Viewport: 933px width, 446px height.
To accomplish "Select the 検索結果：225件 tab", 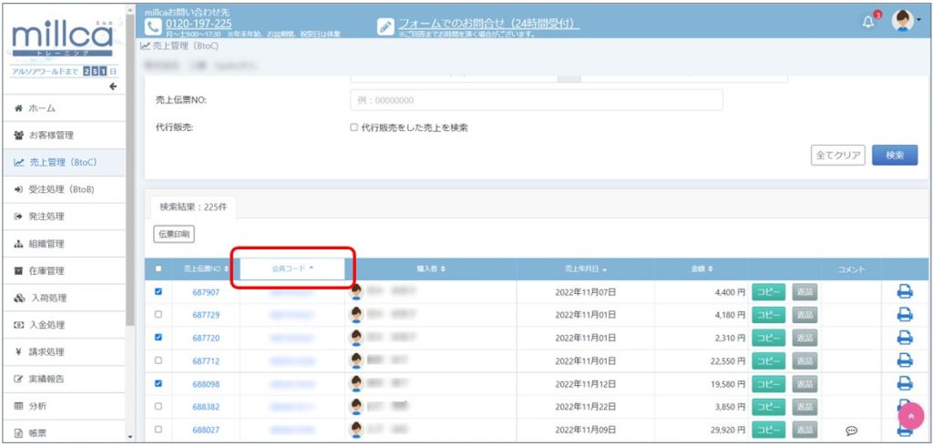I will 190,207.
